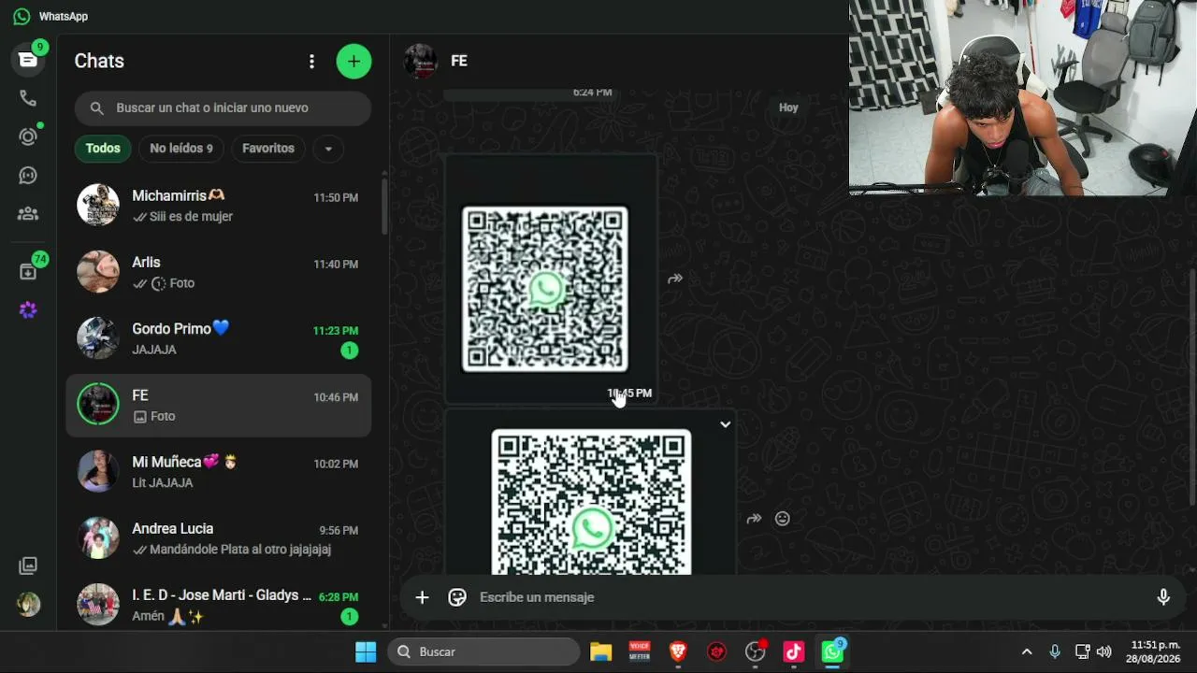Viewport: 1197px width, 673px height.
Task: Select the FE chat in the list
Action: [x=218, y=406]
